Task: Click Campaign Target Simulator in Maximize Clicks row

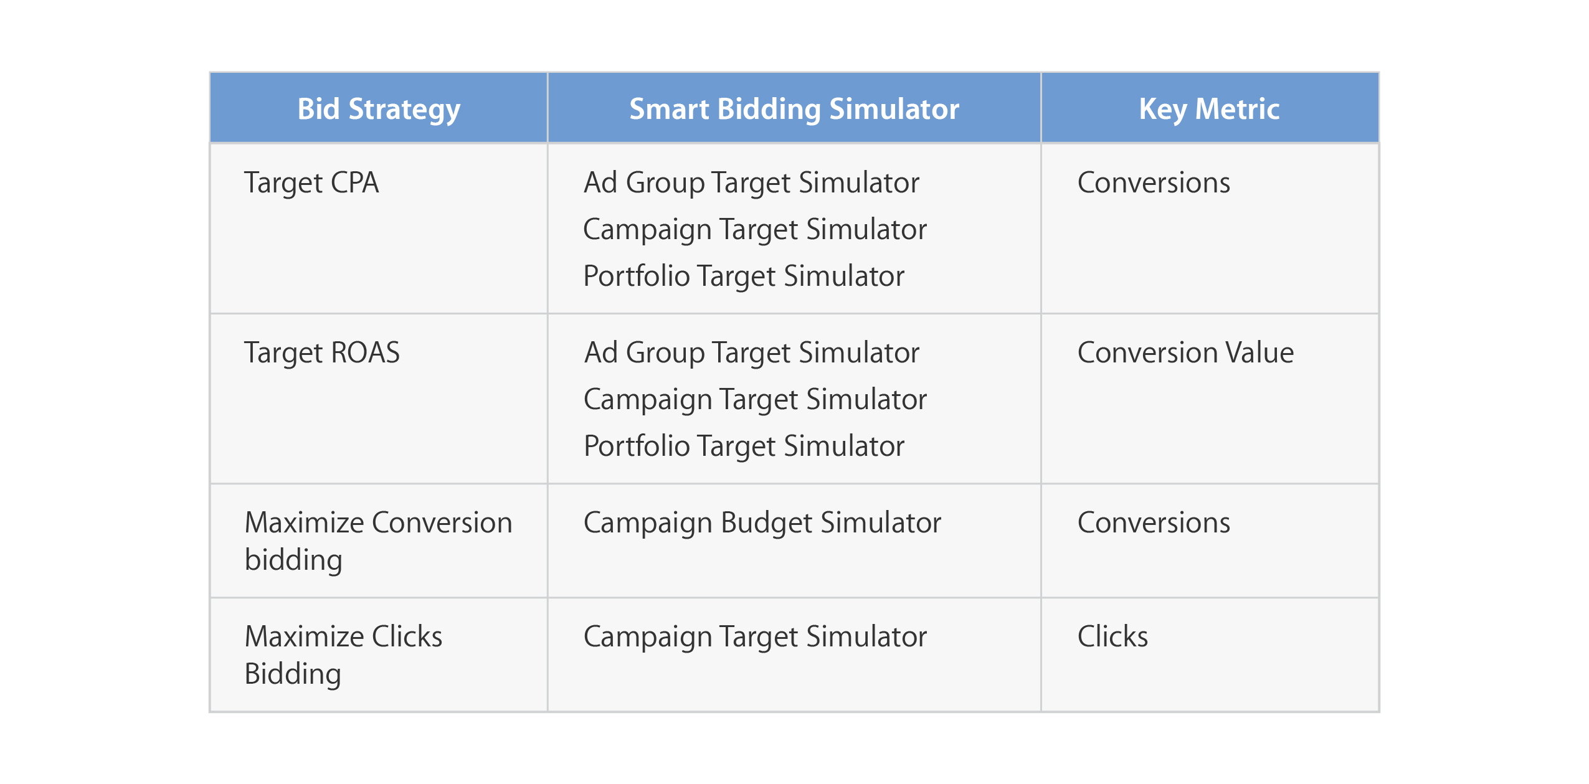Action: 755,637
